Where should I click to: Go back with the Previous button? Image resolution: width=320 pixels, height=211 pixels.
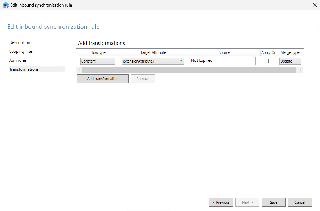pyautogui.click(x=221, y=202)
